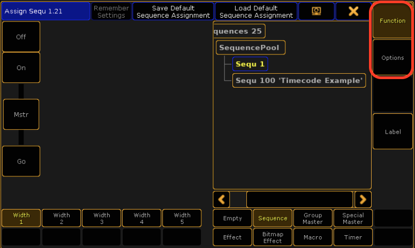
Task: Click the Mstr fader button
Action: (21, 114)
